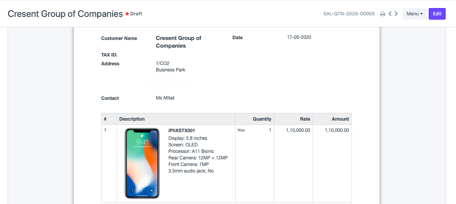
Task: Click the iPhone product image thumbnail
Action: 142,163
